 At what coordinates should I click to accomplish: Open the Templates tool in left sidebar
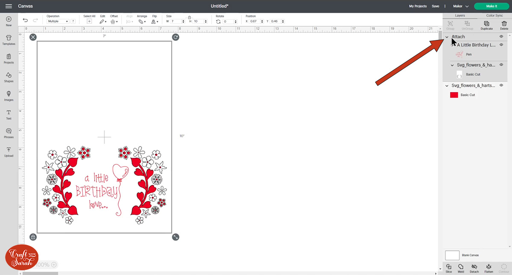9,39
